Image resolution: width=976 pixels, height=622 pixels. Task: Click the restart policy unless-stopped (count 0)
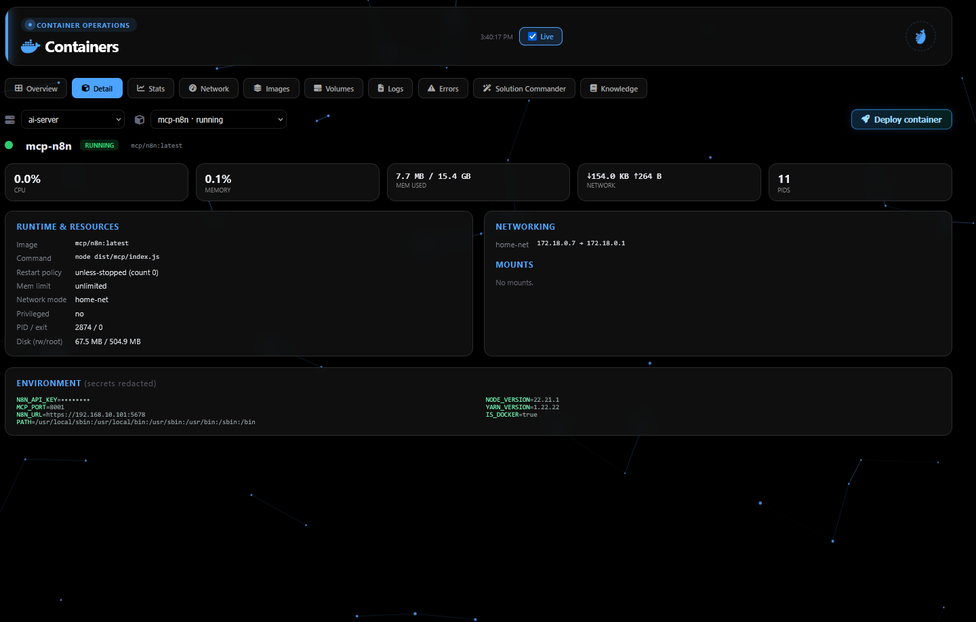coord(117,272)
